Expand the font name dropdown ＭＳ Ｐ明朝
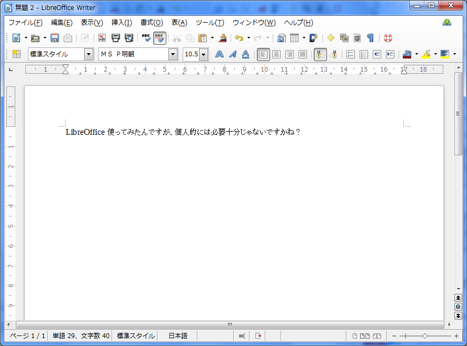 coord(173,54)
